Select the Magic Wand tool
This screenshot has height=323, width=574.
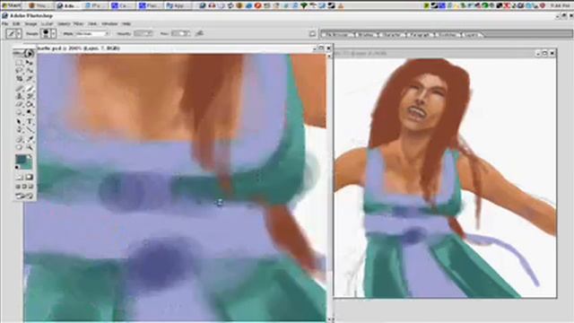30,70
